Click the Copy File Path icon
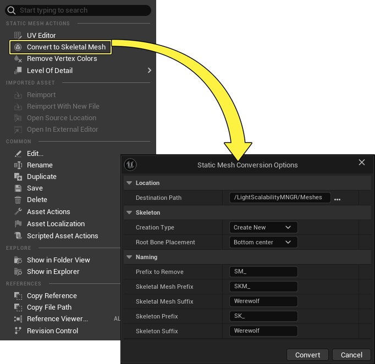 (x=18, y=307)
